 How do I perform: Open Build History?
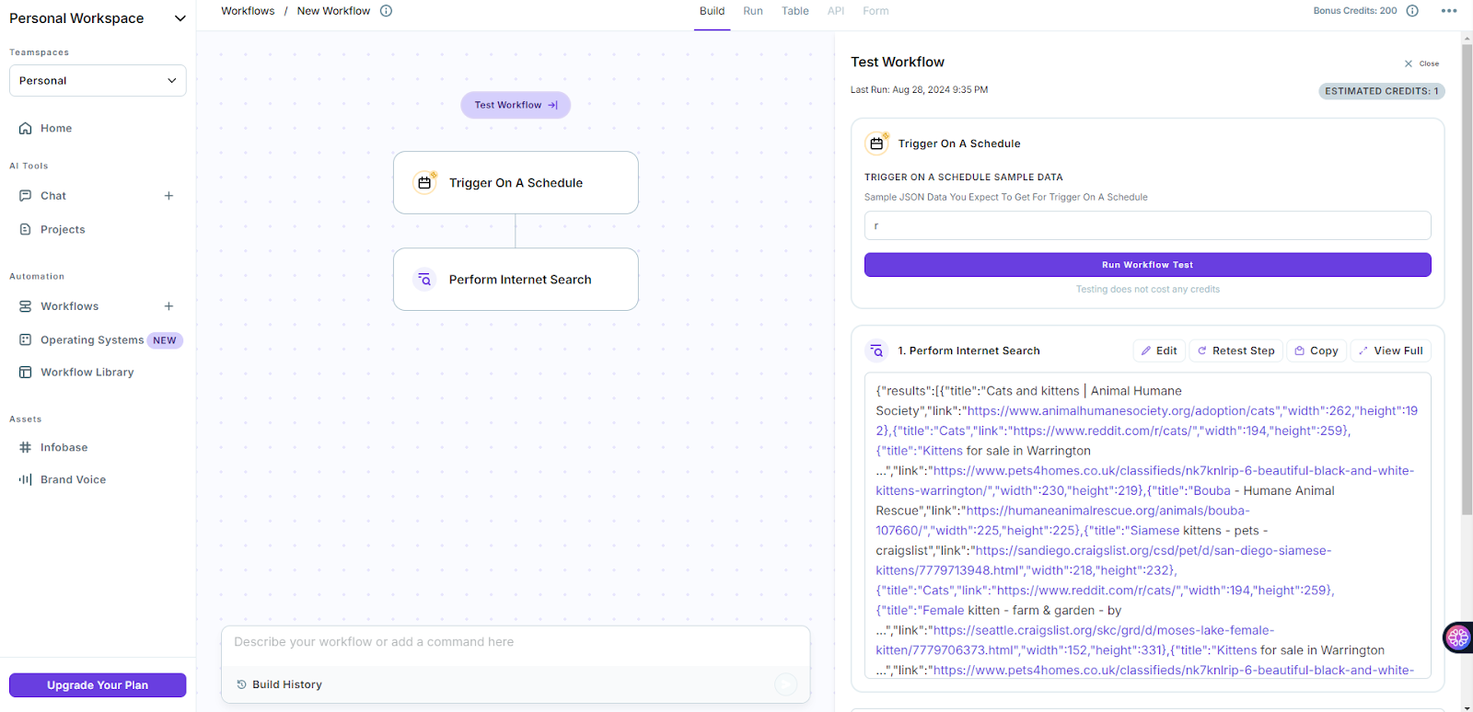pyautogui.click(x=280, y=684)
